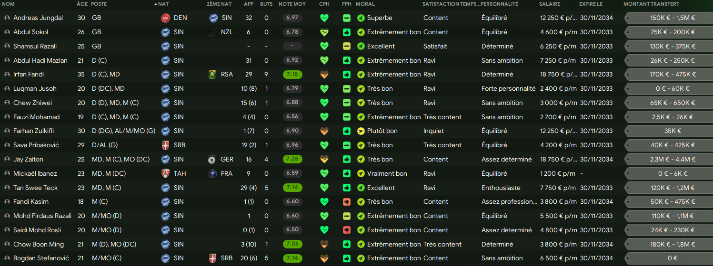Click Sava Pribaković's Serbia flag icon
Screen dimensions: 713x266
(x=165, y=145)
